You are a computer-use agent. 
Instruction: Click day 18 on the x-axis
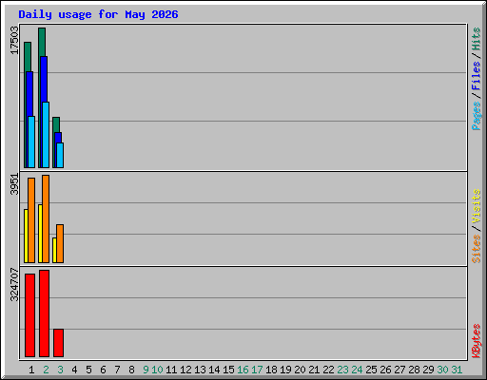[271, 370]
